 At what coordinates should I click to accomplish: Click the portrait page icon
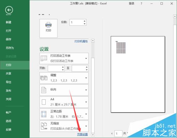click(x=44, y=90)
